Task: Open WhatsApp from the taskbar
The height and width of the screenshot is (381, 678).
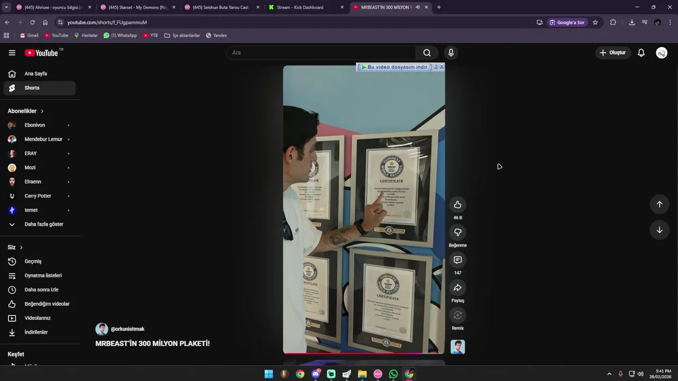Action: (393, 374)
